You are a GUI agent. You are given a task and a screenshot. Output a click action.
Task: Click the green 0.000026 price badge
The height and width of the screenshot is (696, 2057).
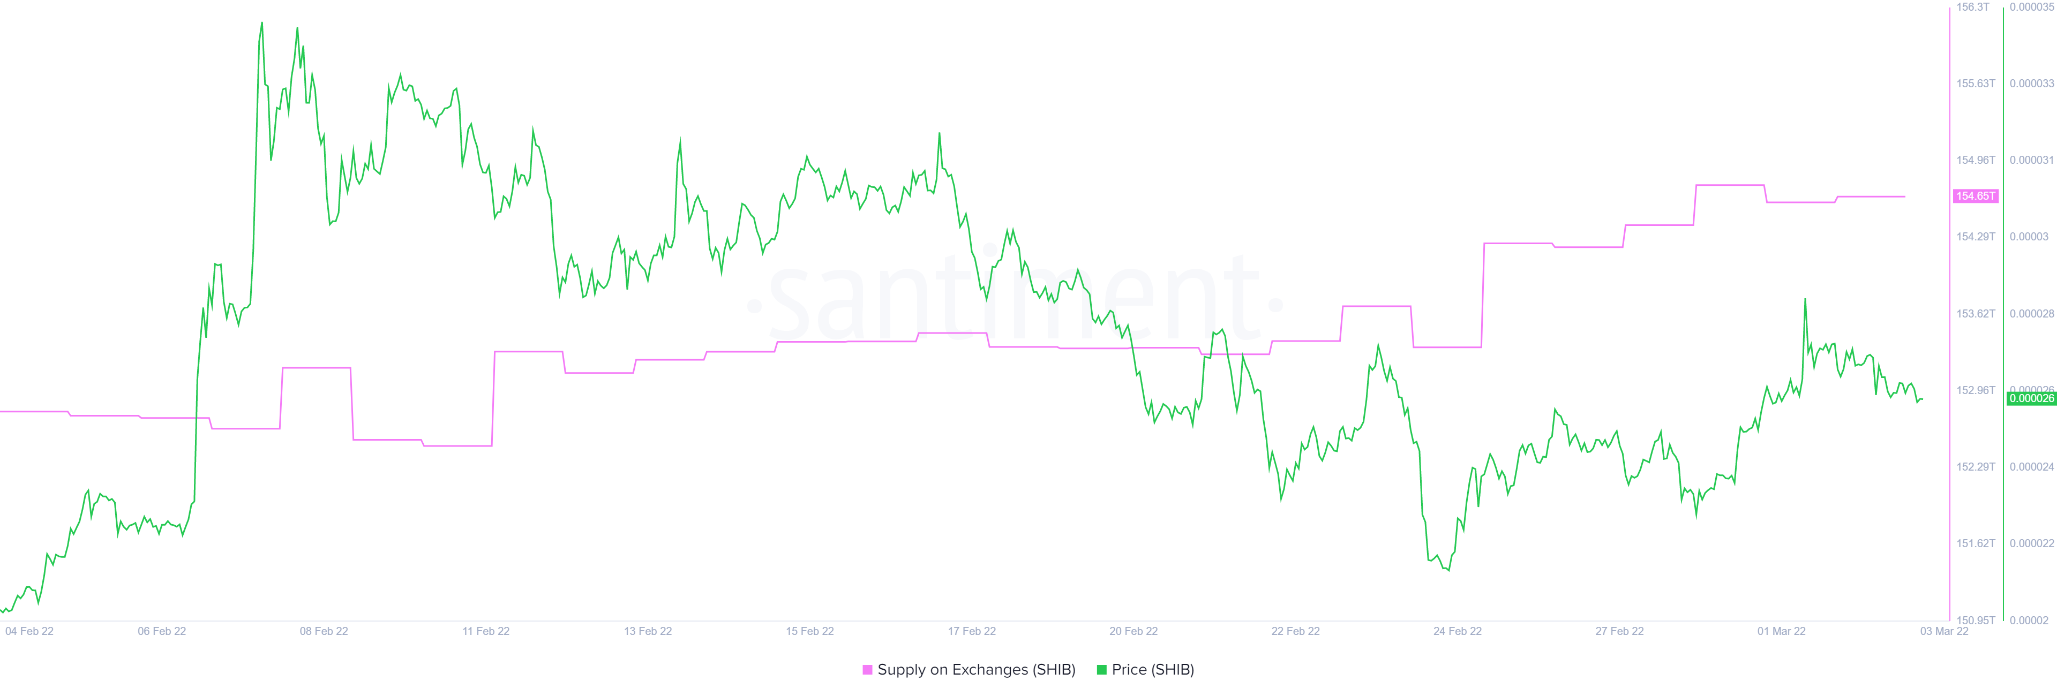point(2031,398)
